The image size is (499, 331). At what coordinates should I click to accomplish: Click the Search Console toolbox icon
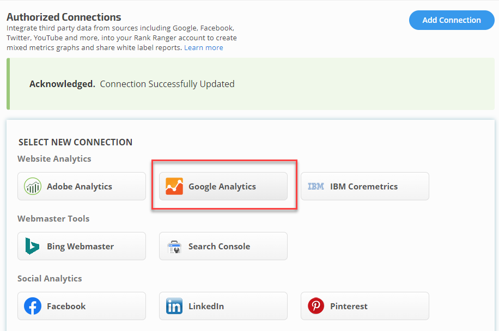pos(174,246)
